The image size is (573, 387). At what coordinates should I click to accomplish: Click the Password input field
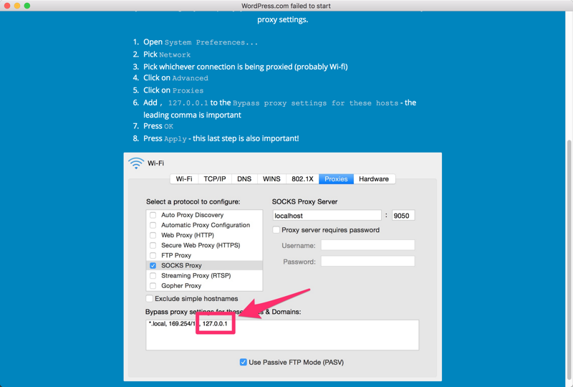click(x=367, y=261)
